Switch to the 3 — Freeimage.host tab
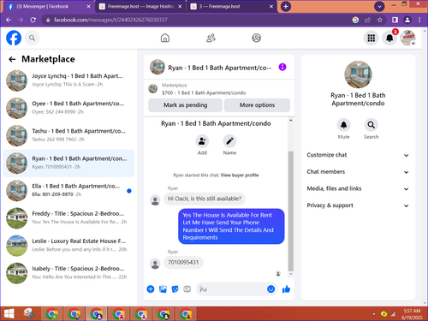Viewport: 428px width, 321px height. click(x=232, y=6)
